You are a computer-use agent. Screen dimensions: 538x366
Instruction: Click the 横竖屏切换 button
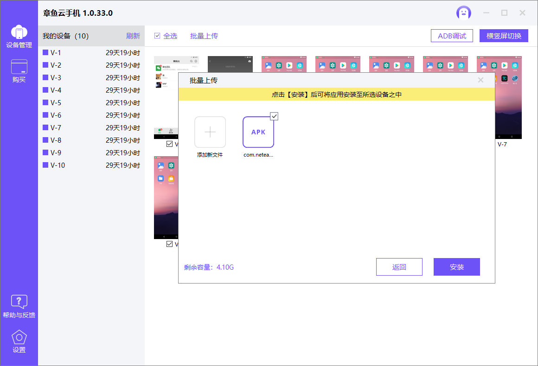tap(504, 35)
